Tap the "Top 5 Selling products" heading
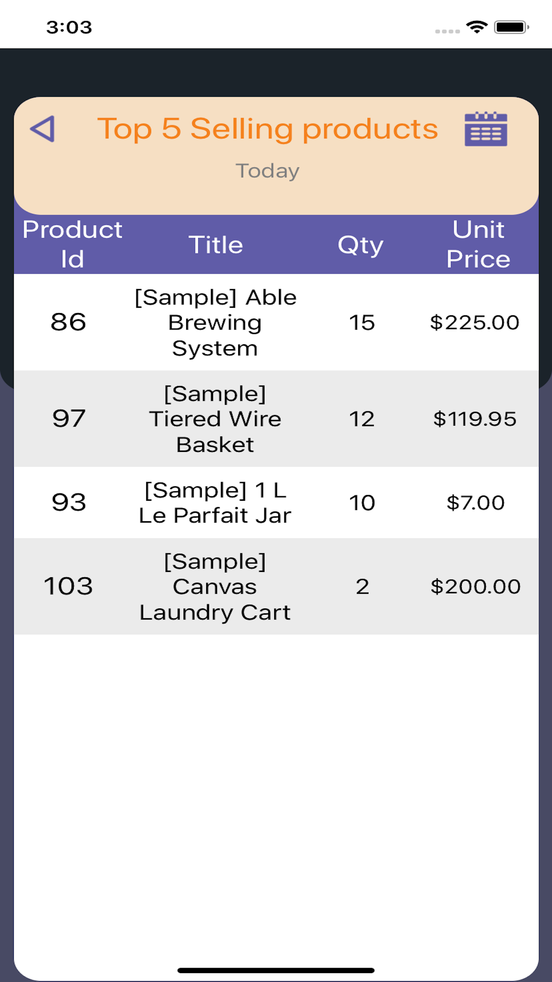This screenshot has height=982, width=552. (x=268, y=129)
